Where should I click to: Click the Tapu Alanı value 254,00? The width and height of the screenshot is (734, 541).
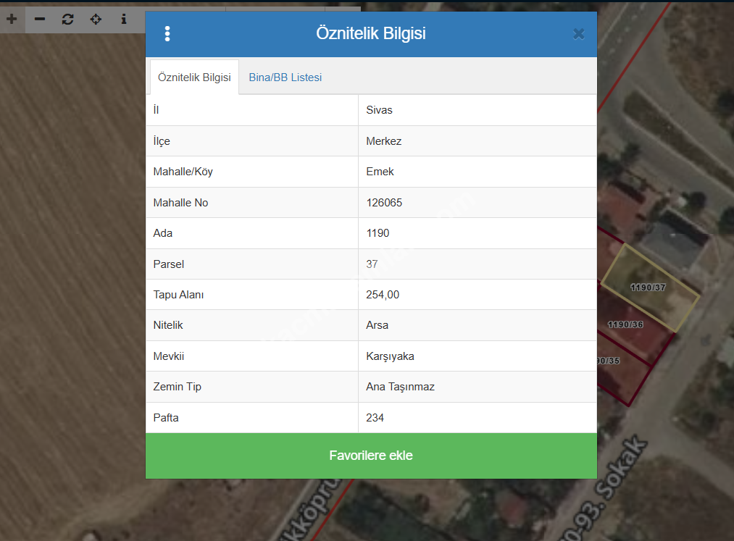[x=383, y=295]
